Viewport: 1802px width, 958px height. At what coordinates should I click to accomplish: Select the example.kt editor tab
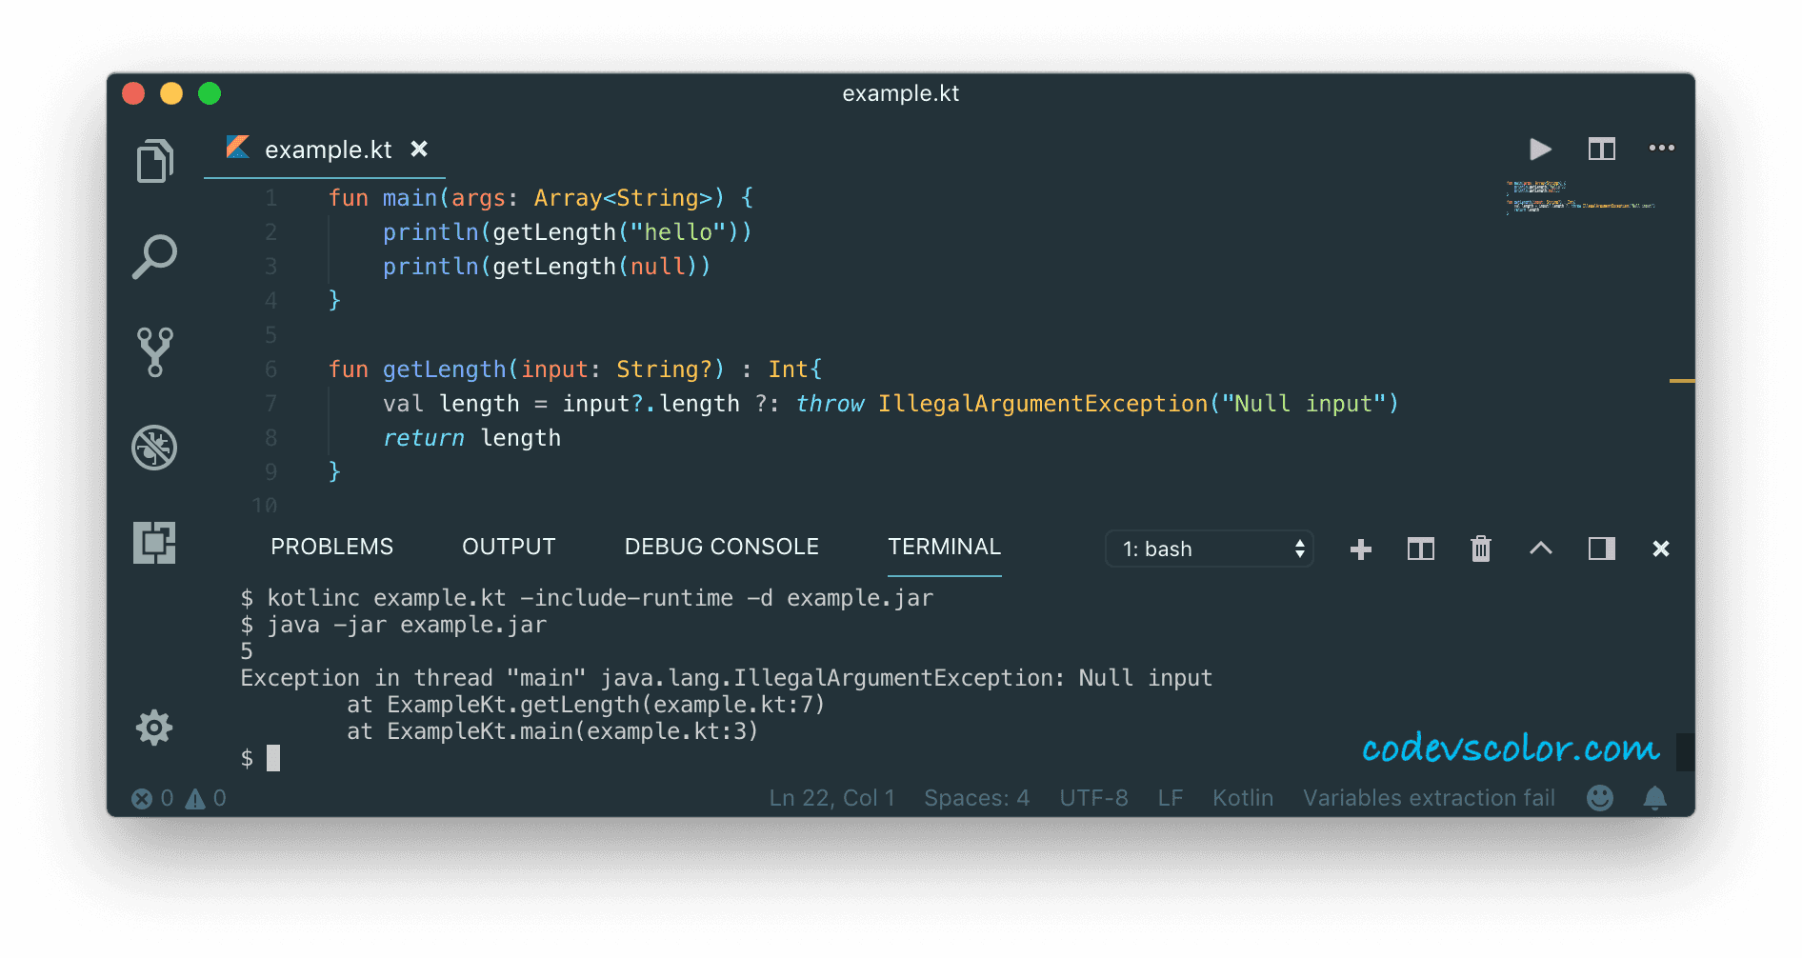click(326, 150)
